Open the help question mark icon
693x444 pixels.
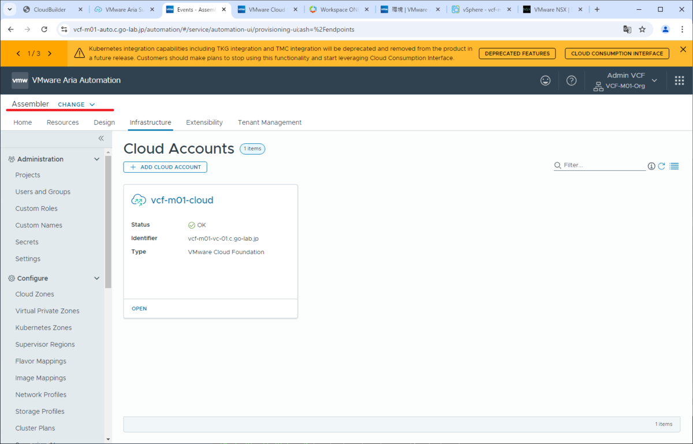(571, 81)
